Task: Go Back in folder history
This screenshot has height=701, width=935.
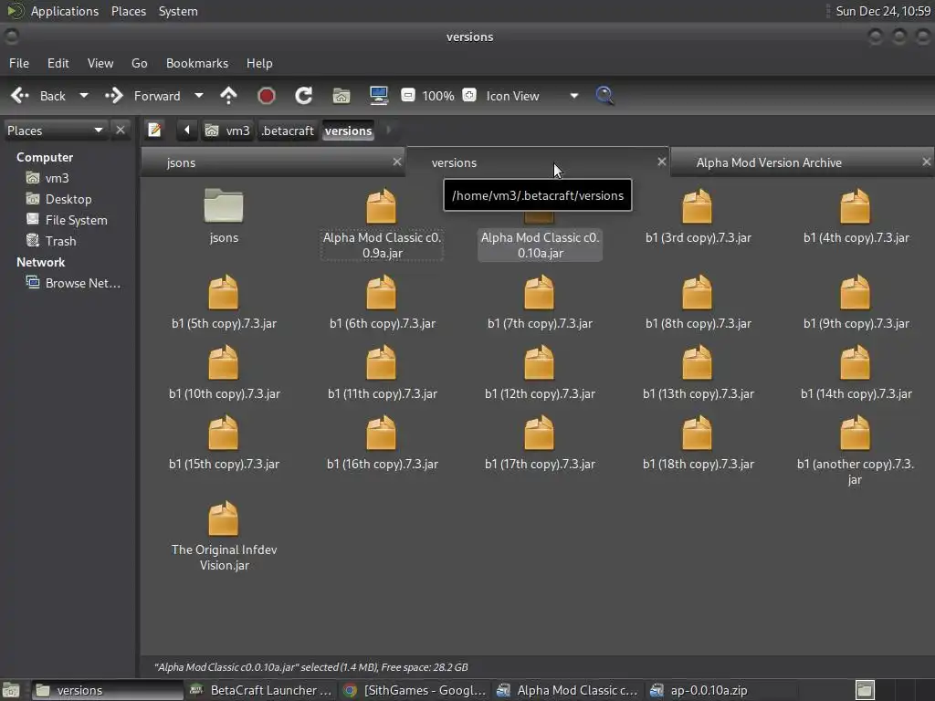Action: (39, 95)
